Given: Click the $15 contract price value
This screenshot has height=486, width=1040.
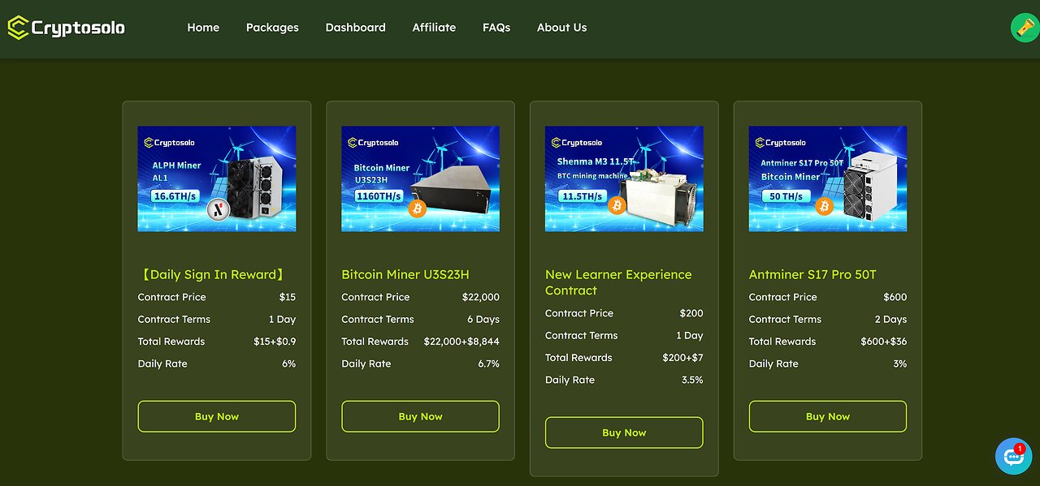Looking at the screenshot, I should coord(288,297).
